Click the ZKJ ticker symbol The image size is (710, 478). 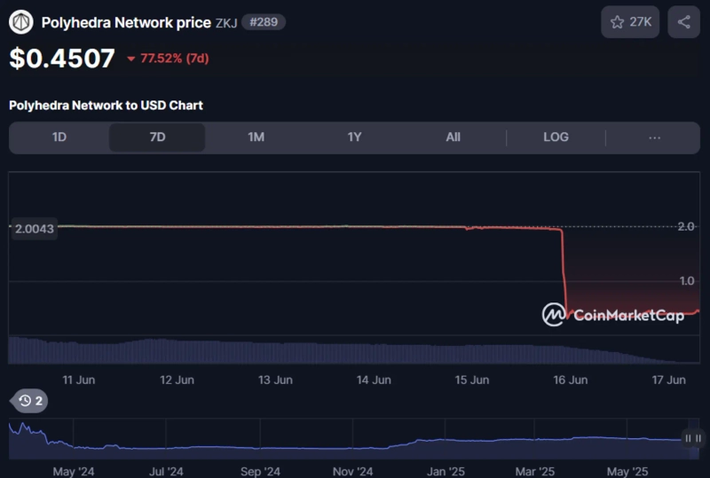(226, 23)
